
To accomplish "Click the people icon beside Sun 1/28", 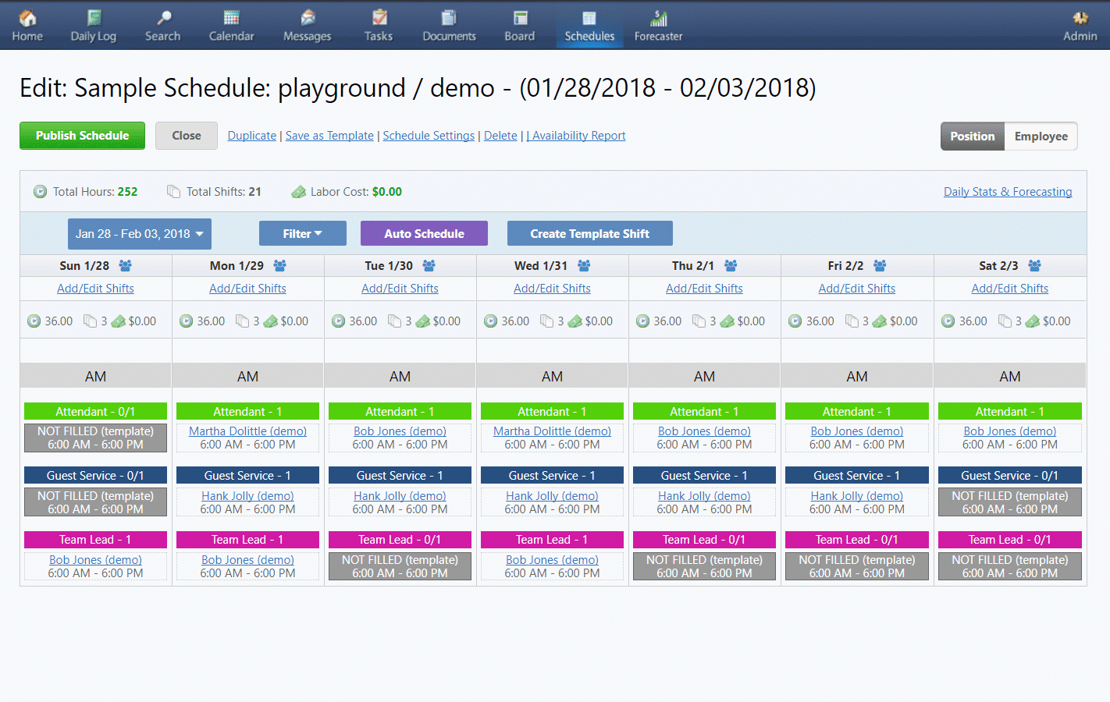I will click(125, 265).
